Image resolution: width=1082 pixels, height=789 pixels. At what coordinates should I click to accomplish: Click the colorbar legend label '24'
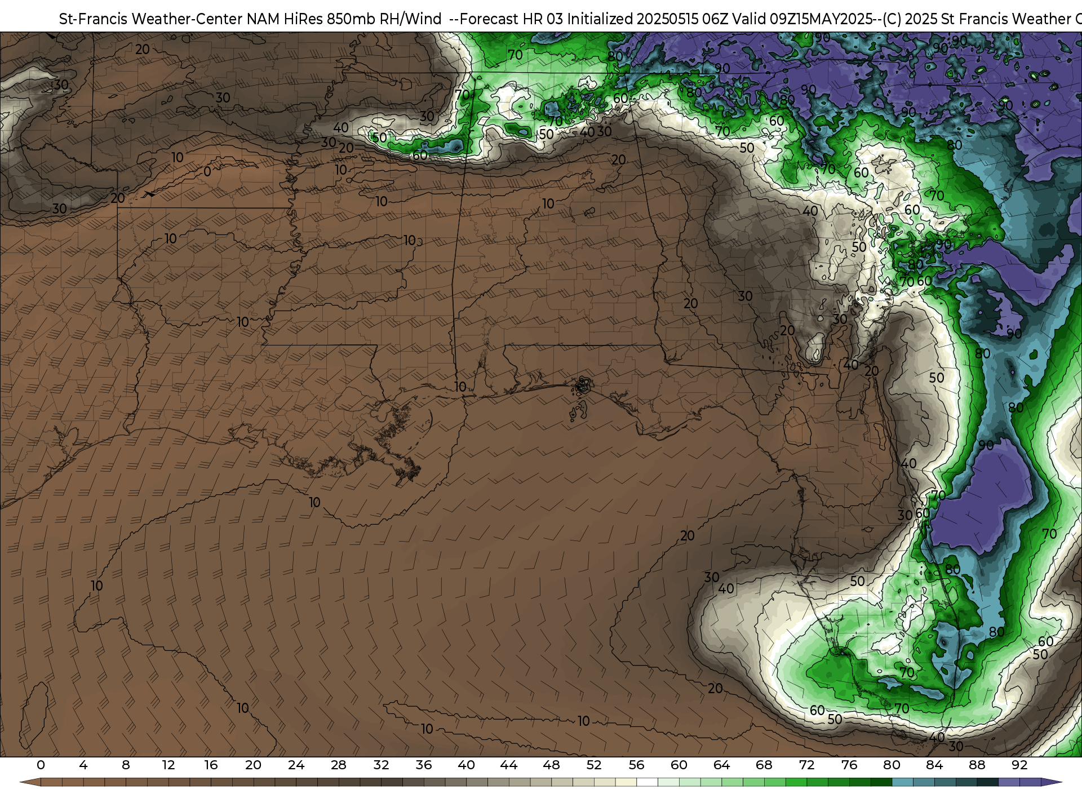(296, 765)
